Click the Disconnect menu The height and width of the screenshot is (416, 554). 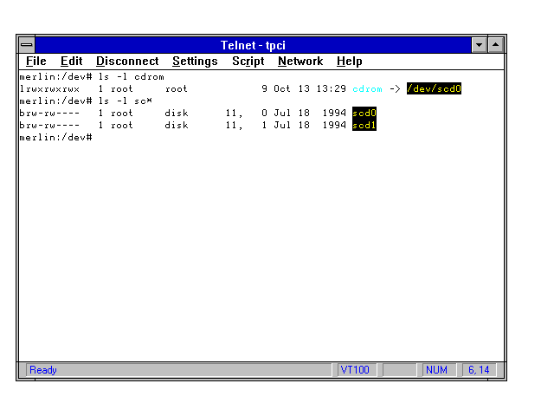coord(127,62)
